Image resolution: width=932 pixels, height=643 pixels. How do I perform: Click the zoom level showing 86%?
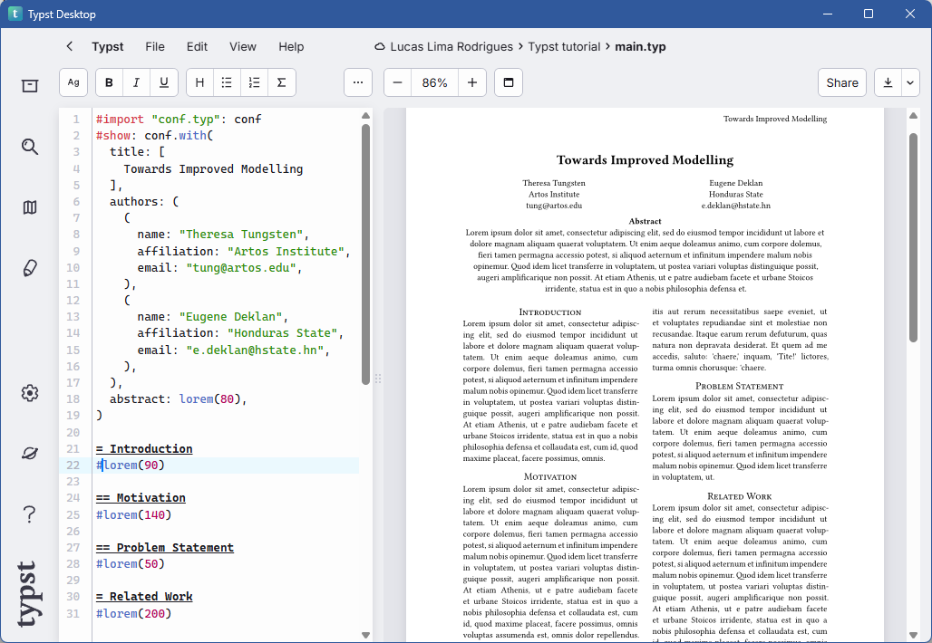(x=434, y=82)
